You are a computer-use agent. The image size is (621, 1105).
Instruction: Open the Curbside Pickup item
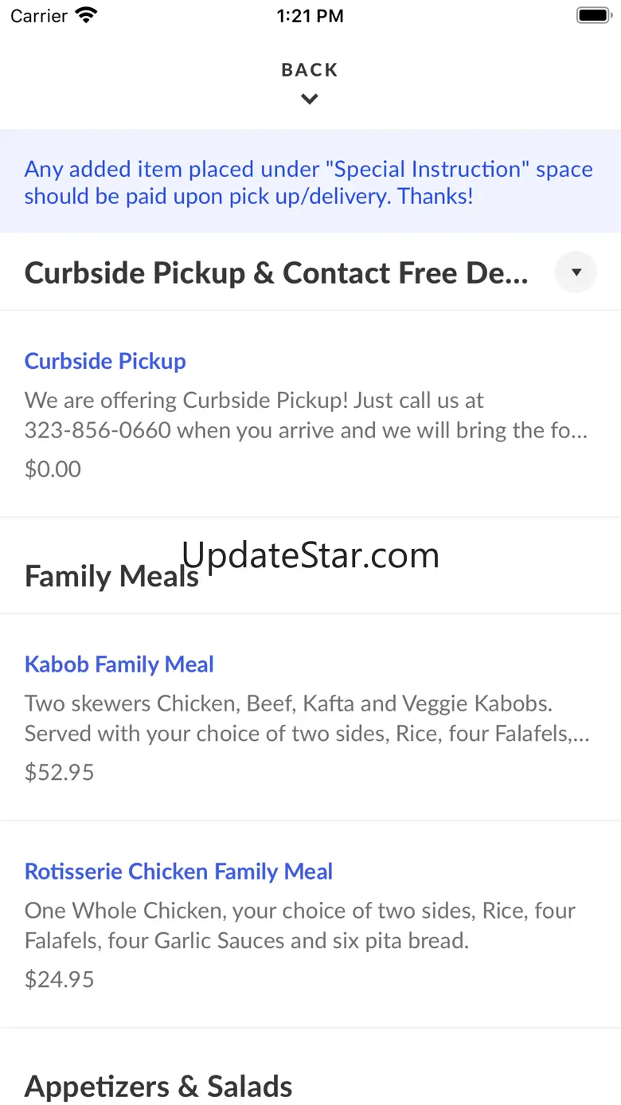105,361
